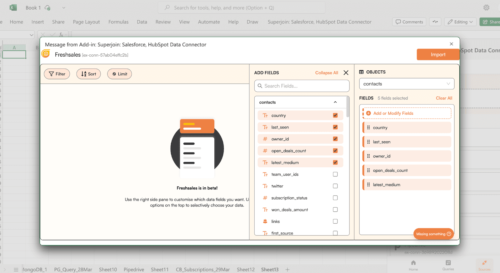
Task: Open the Sort options
Action: pyautogui.click(x=88, y=74)
